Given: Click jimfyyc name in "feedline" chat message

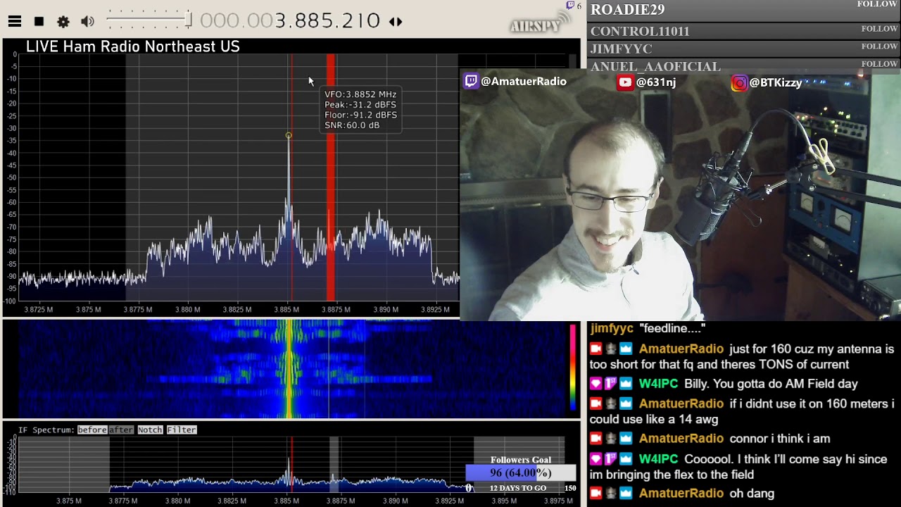Looking at the screenshot, I should tap(612, 329).
